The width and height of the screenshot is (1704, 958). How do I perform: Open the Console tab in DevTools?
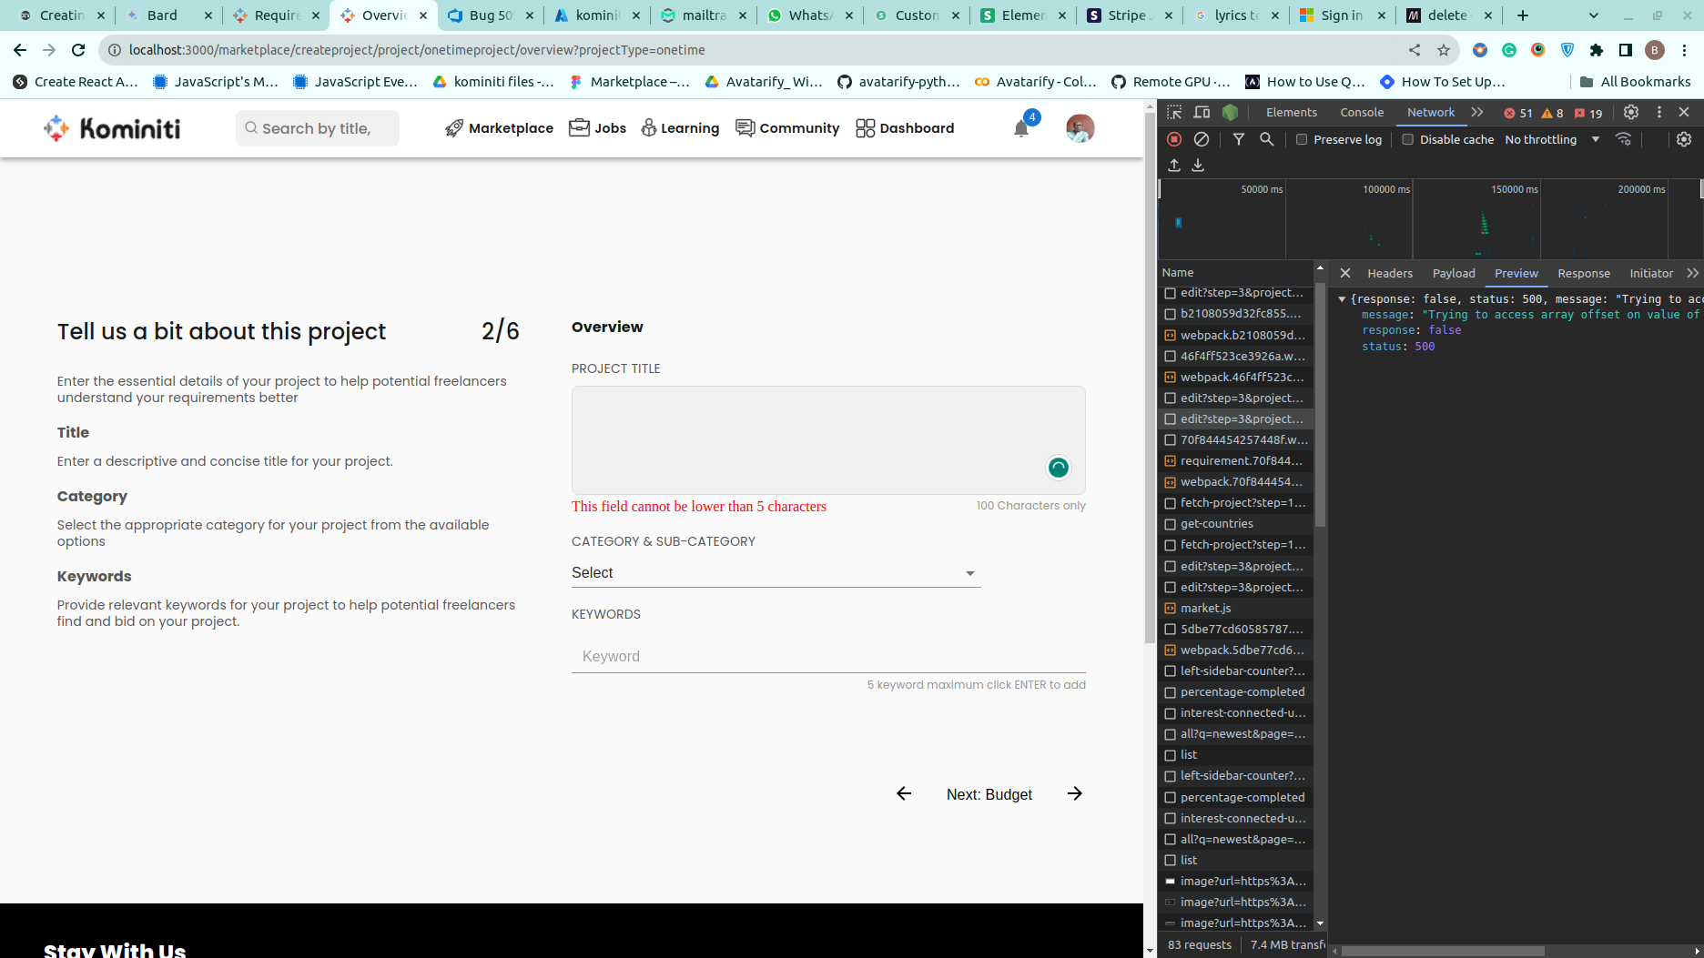1362,112
